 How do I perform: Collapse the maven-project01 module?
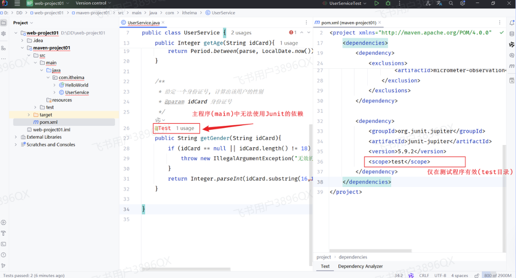click(x=22, y=48)
